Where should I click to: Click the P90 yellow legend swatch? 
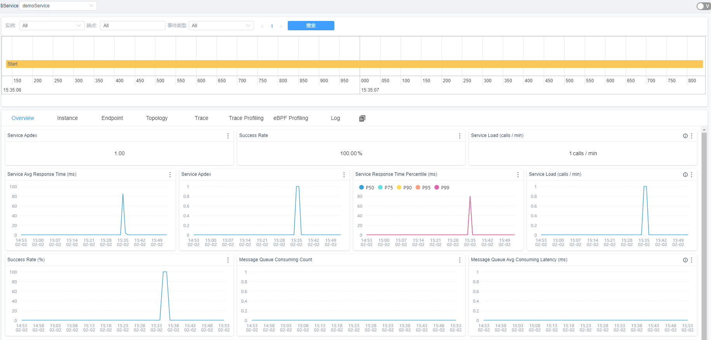click(x=399, y=187)
